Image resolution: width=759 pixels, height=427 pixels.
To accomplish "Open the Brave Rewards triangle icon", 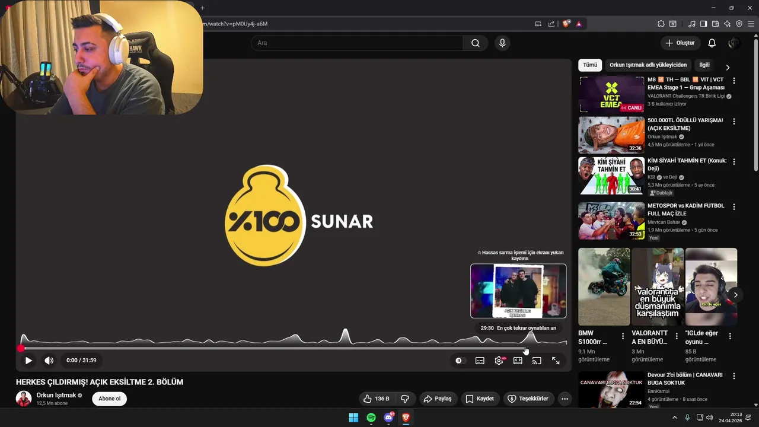I will pos(579,24).
